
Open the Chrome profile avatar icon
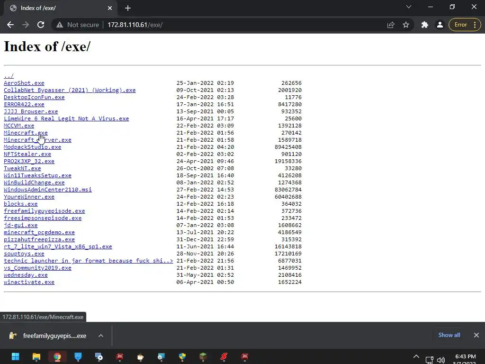point(440,25)
